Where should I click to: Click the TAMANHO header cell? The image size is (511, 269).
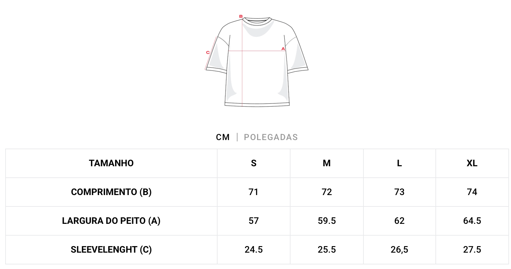(x=111, y=163)
